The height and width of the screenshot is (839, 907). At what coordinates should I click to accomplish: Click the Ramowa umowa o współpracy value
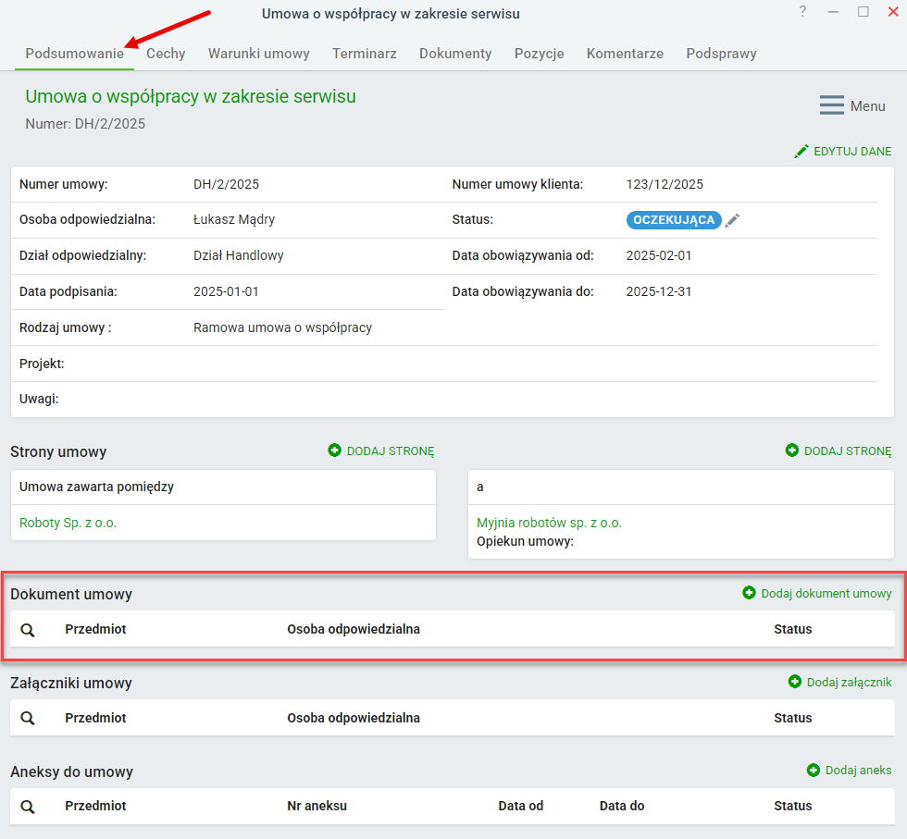(x=282, y=327)
